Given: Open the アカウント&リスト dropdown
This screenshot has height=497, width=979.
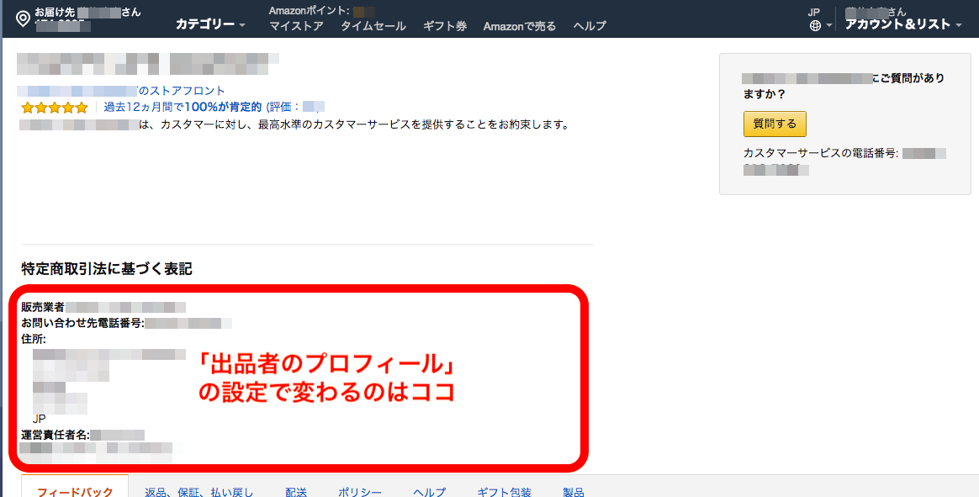Looking at the screenshot, I should coord(902,25).
